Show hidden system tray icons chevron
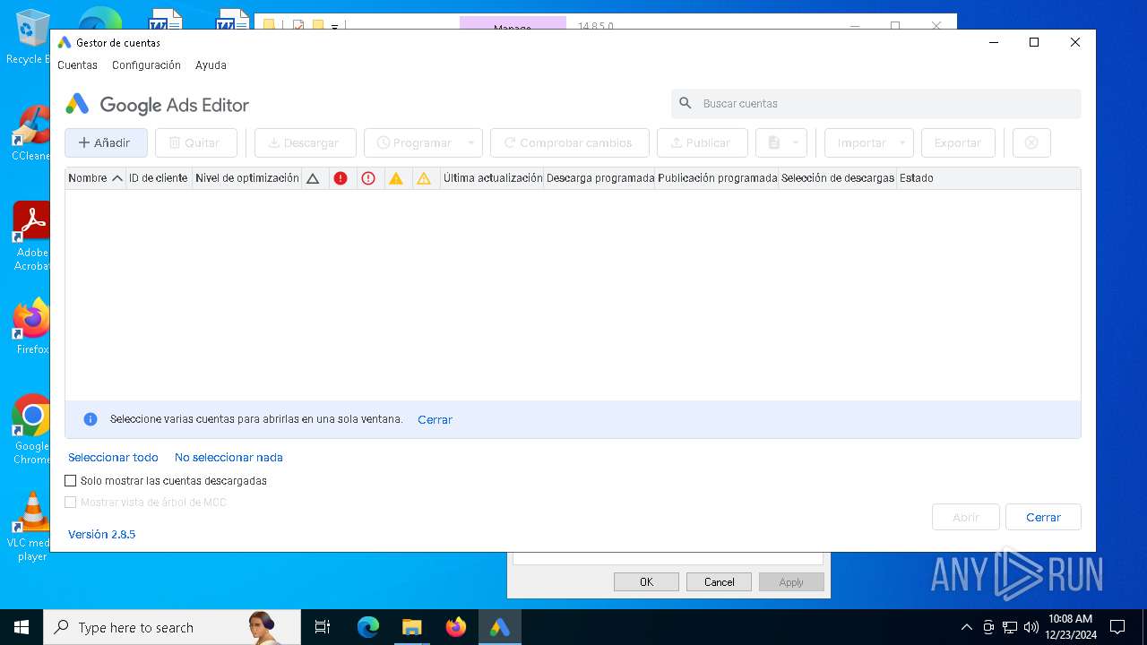 [x=966, y=627]
